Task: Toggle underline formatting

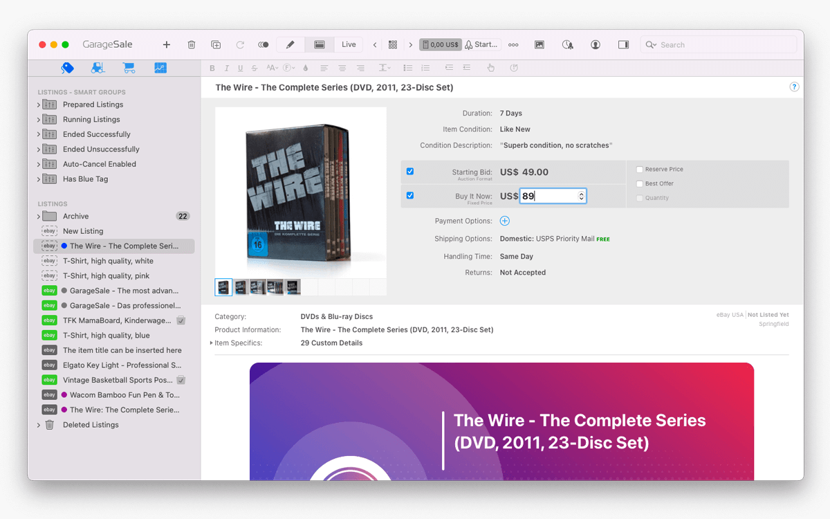Action: 240,68
